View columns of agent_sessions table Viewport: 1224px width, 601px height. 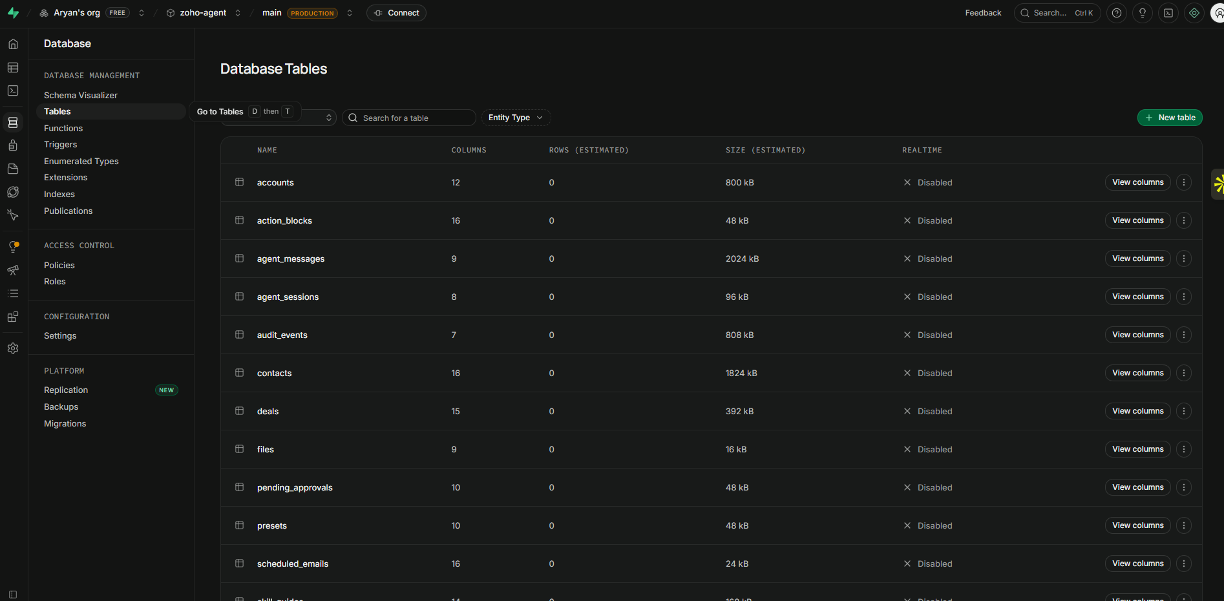click(x=1138, y=297)
